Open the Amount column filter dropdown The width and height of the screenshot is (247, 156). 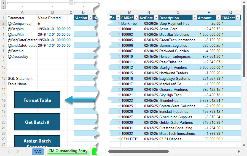tap(218, 18)
